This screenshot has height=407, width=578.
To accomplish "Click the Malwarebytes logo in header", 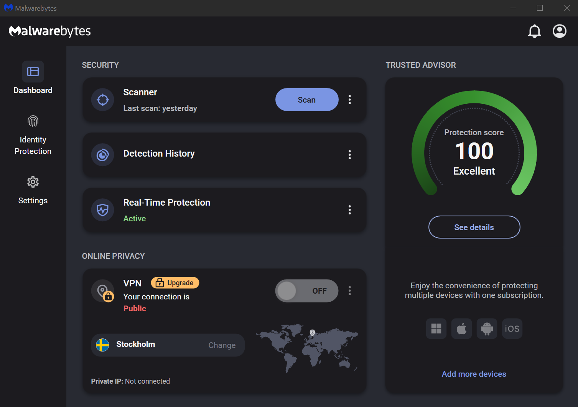I will (50, 31).
